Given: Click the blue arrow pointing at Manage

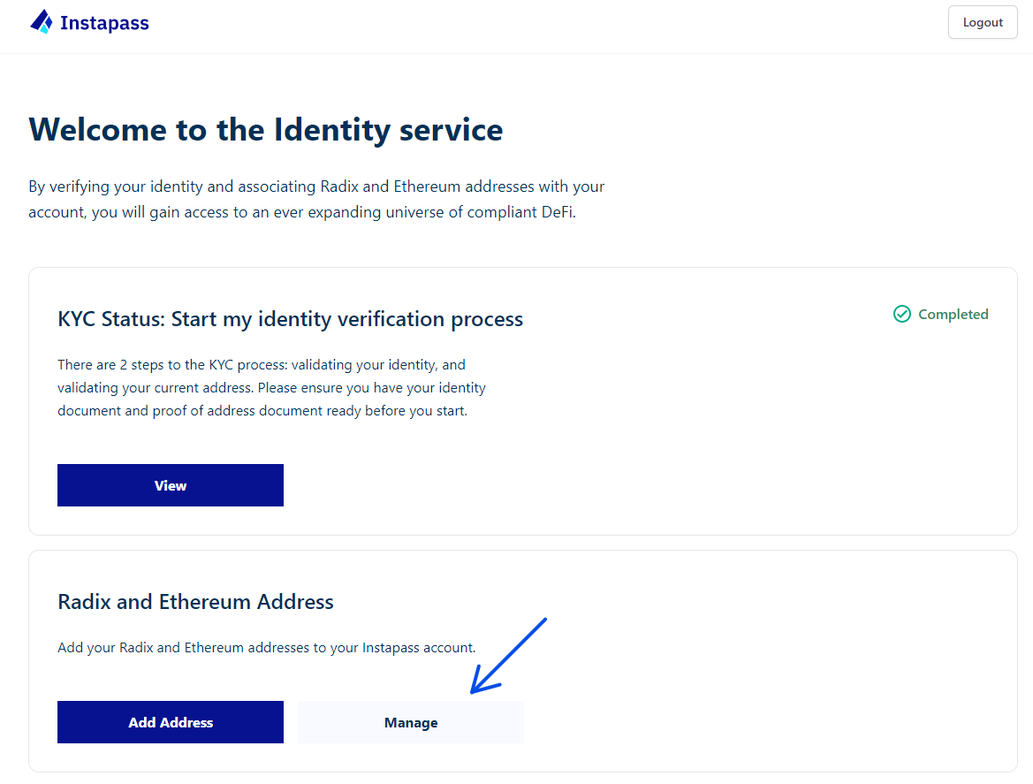Looking at the screenshot, I should (508, 656).
